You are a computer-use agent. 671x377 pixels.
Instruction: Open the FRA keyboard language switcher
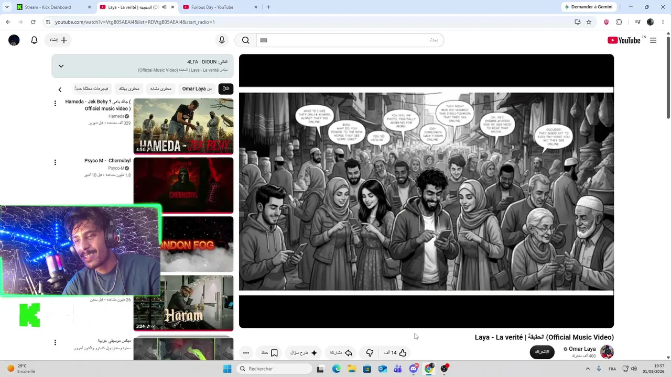pos(612,369)
